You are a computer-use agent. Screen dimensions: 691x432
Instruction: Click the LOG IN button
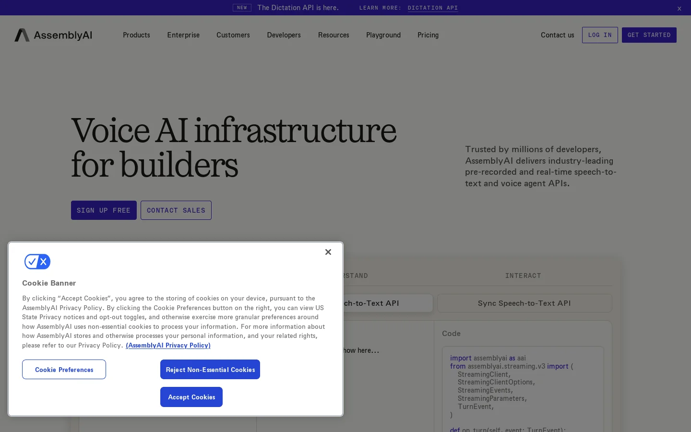click(600, 35)
